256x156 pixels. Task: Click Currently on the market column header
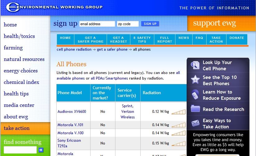point(103,93)
